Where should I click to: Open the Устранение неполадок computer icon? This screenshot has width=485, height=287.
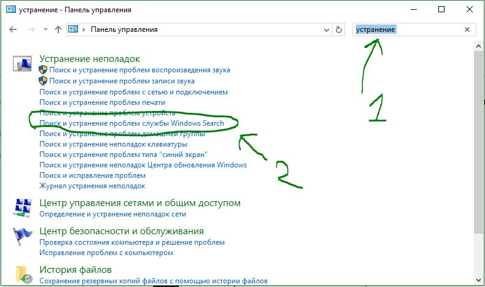point(22,63)
